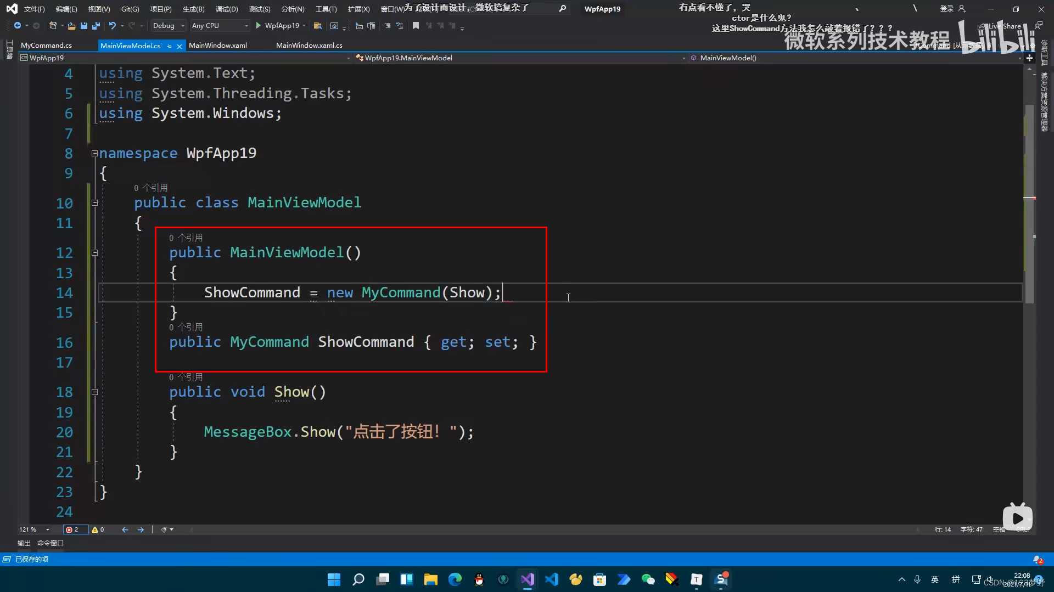Click the 0 个引用 CodeLens above class MainViewModel
This screenshot has width=1054, height=592.
[151, 188]
